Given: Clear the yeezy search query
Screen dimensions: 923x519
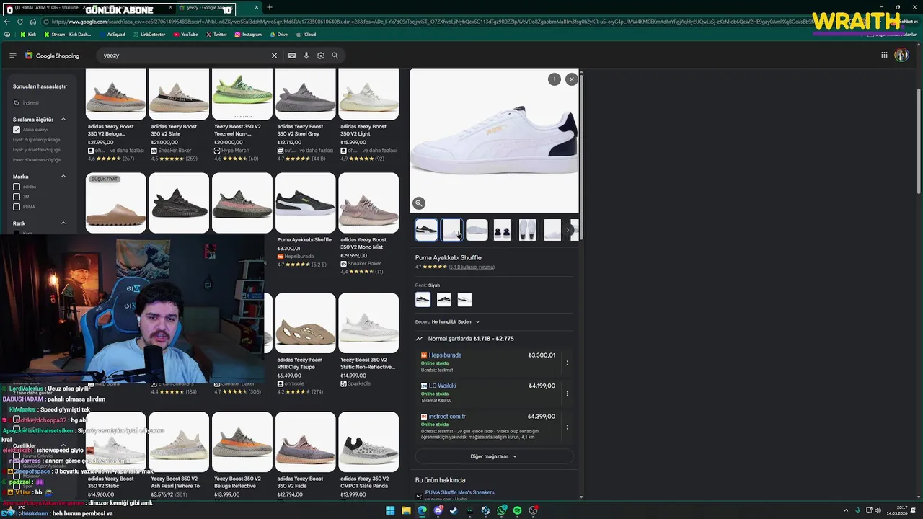Looking at the screenshot, I should (274, 56).
